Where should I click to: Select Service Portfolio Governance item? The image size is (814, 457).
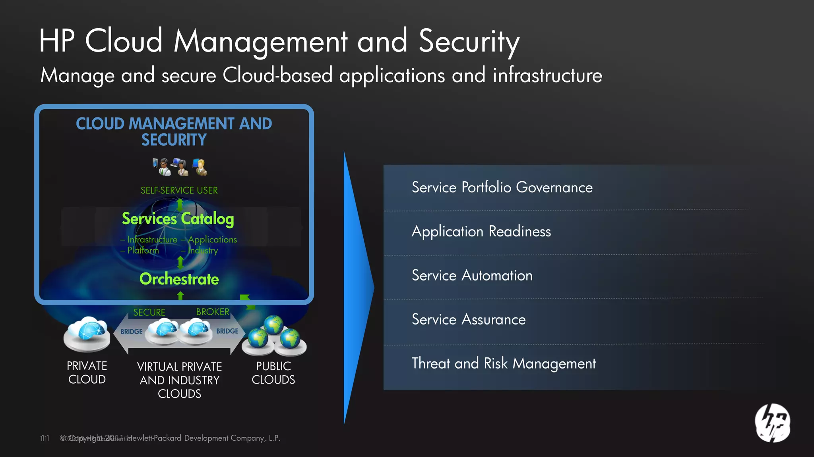(x=502, y=187)
